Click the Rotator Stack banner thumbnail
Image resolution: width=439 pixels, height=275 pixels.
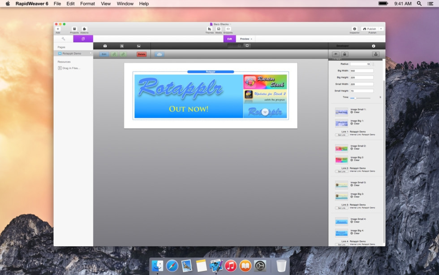[265, 82]
